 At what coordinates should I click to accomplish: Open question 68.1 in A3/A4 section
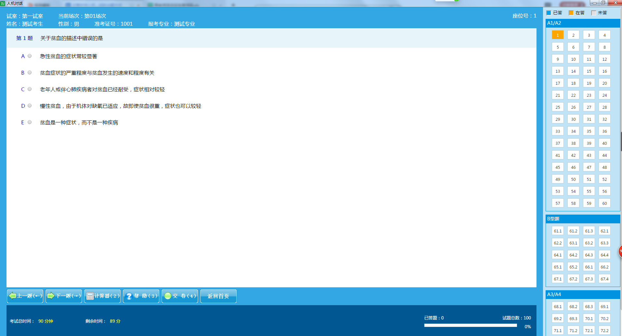point(558,306)
